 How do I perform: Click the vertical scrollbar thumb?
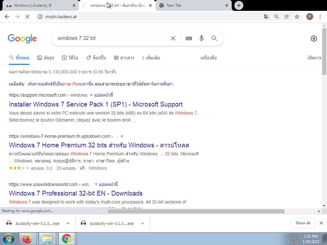pyautogui.click(x=324, y=51)
